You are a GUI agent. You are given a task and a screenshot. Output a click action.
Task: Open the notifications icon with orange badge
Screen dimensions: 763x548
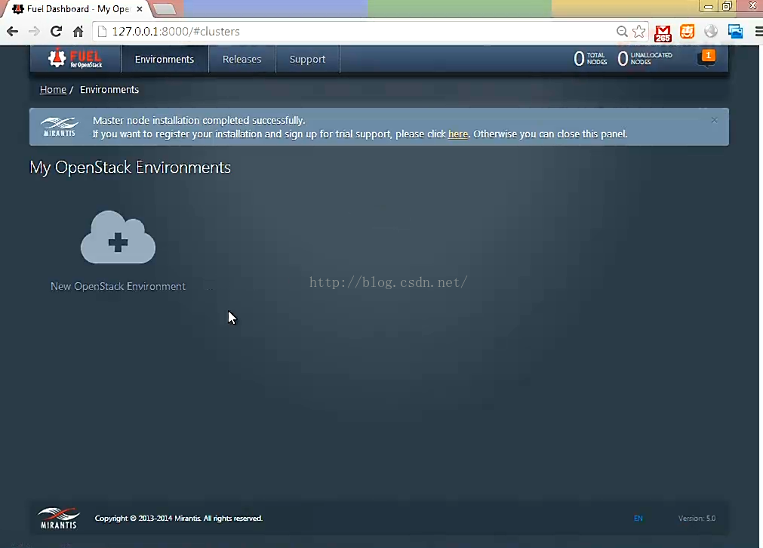pos(706,58)
